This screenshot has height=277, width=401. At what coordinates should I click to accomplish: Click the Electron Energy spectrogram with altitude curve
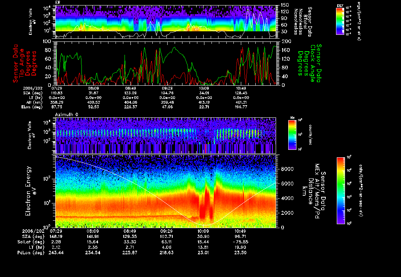click(x=166, y=191)
